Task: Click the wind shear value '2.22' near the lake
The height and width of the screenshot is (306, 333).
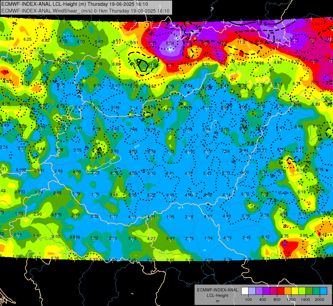Action: pyautogui.click(x=95, y=173)
